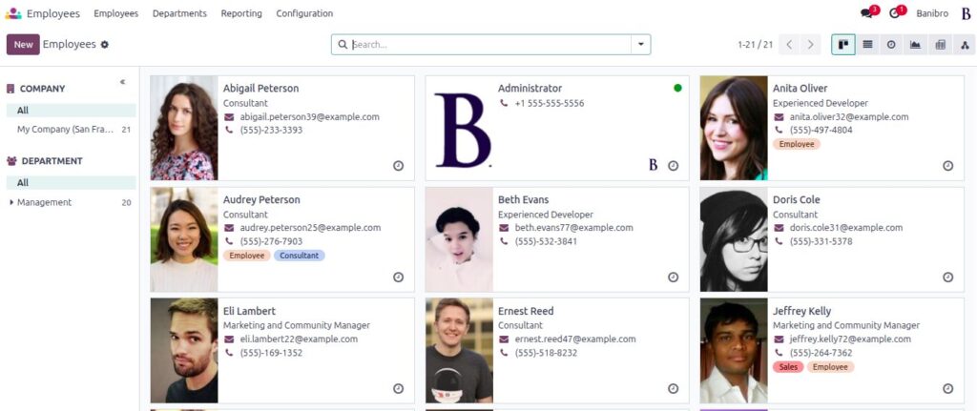977x411 pixels.
Task: Select All under Department filter
Action: [x=71, y=182]
